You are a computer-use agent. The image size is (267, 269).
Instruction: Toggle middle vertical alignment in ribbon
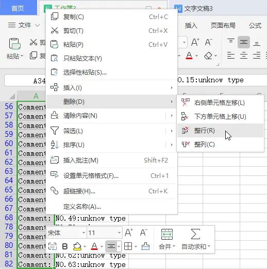click(x=244, y=42)
